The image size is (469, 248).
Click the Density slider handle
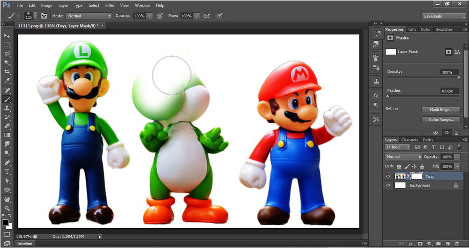tap(459, 78)
